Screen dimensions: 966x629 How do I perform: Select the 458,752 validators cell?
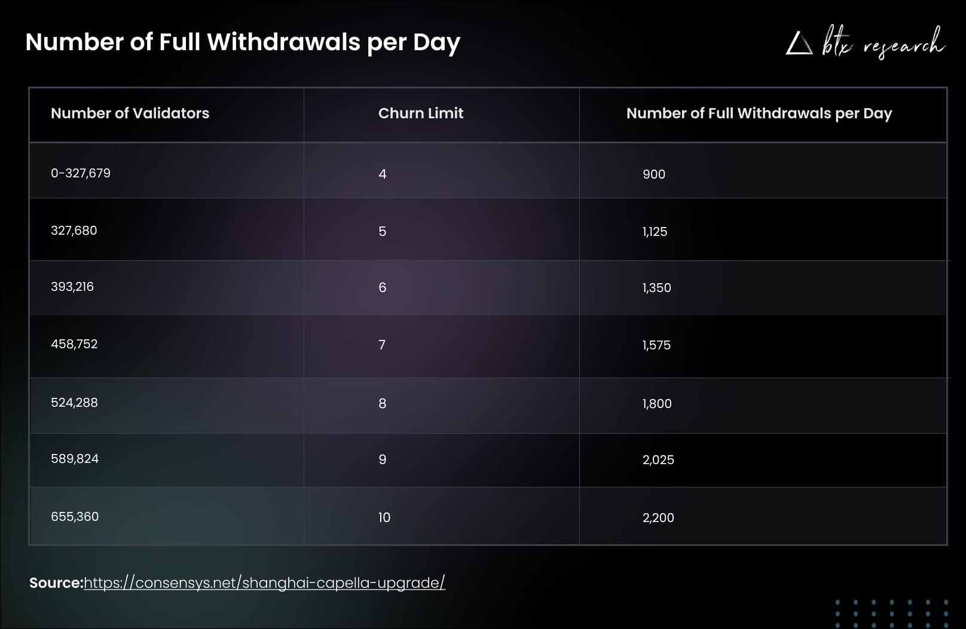point(74,344)
